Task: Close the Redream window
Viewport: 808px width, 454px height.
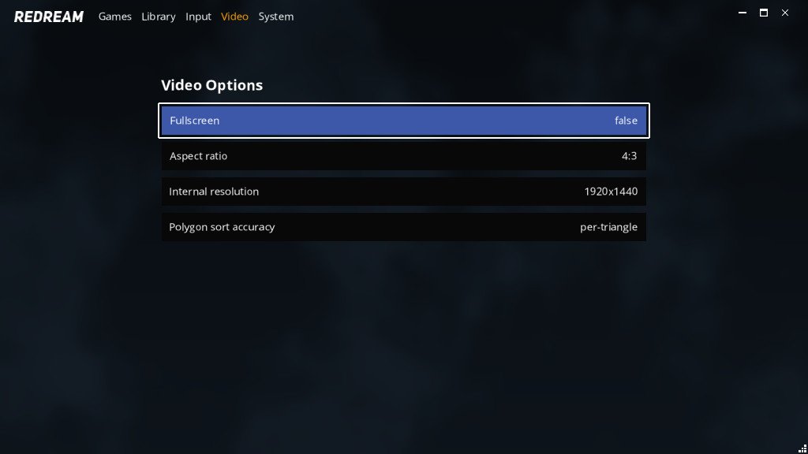Action: [x=785, y=13]
